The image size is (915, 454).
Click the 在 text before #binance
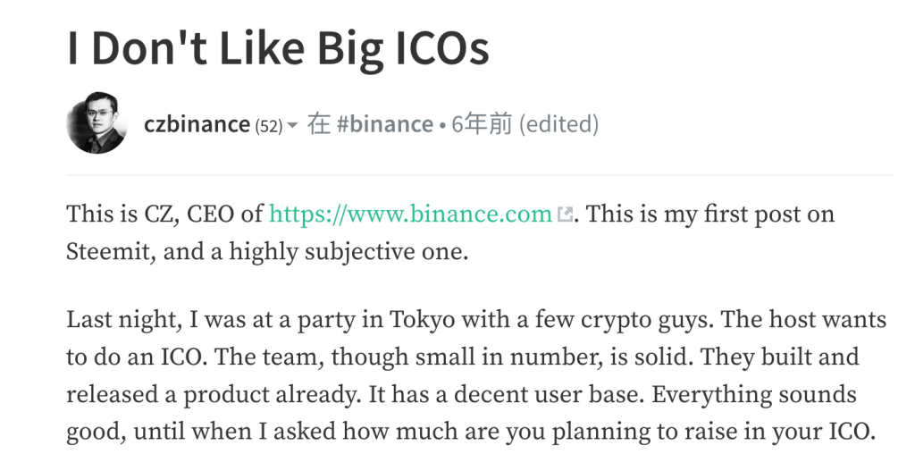319,124
